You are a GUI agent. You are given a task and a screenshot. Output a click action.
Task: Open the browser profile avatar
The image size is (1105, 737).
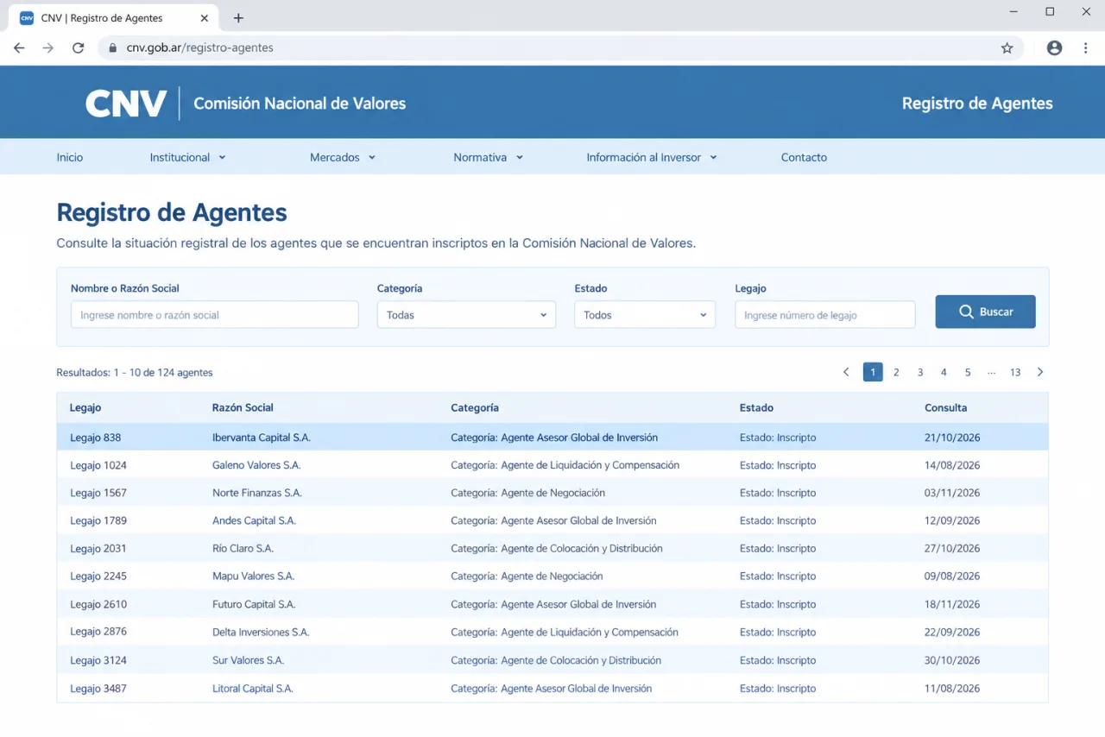tap(1054, 48)
